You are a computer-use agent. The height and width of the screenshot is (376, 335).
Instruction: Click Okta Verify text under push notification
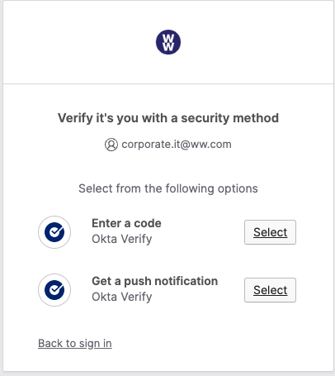click(x=122, y=297)
